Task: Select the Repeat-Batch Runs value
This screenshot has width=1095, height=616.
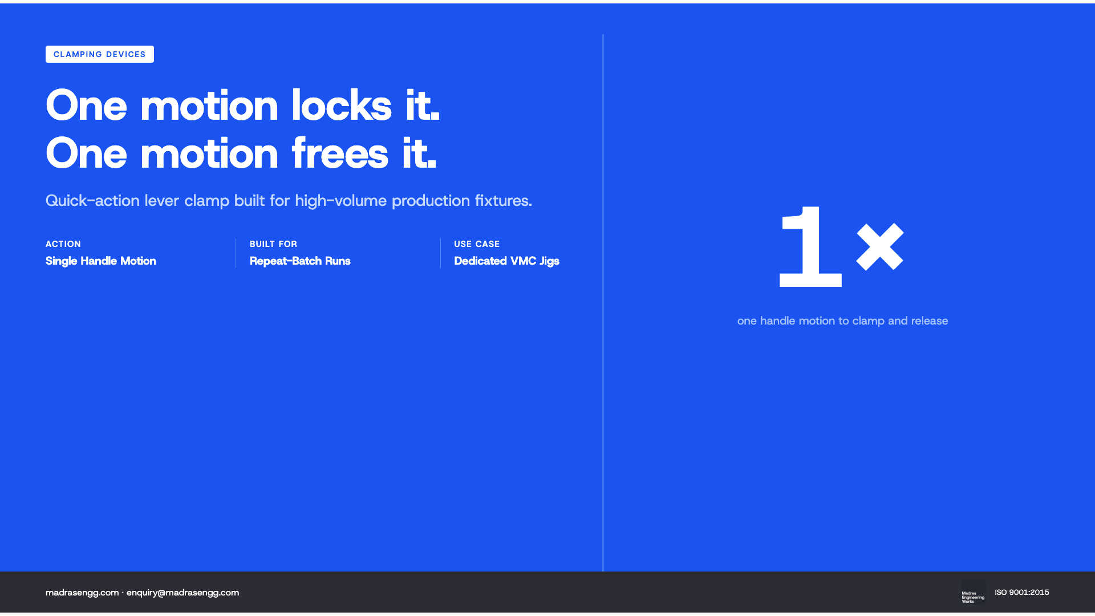Action: point(300,261)
